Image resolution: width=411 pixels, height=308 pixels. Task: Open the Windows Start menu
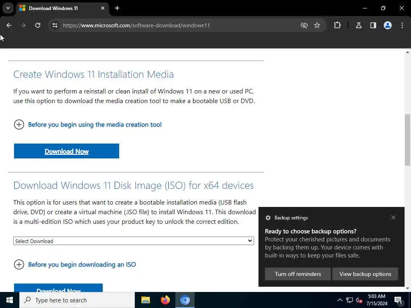(10, 300)
